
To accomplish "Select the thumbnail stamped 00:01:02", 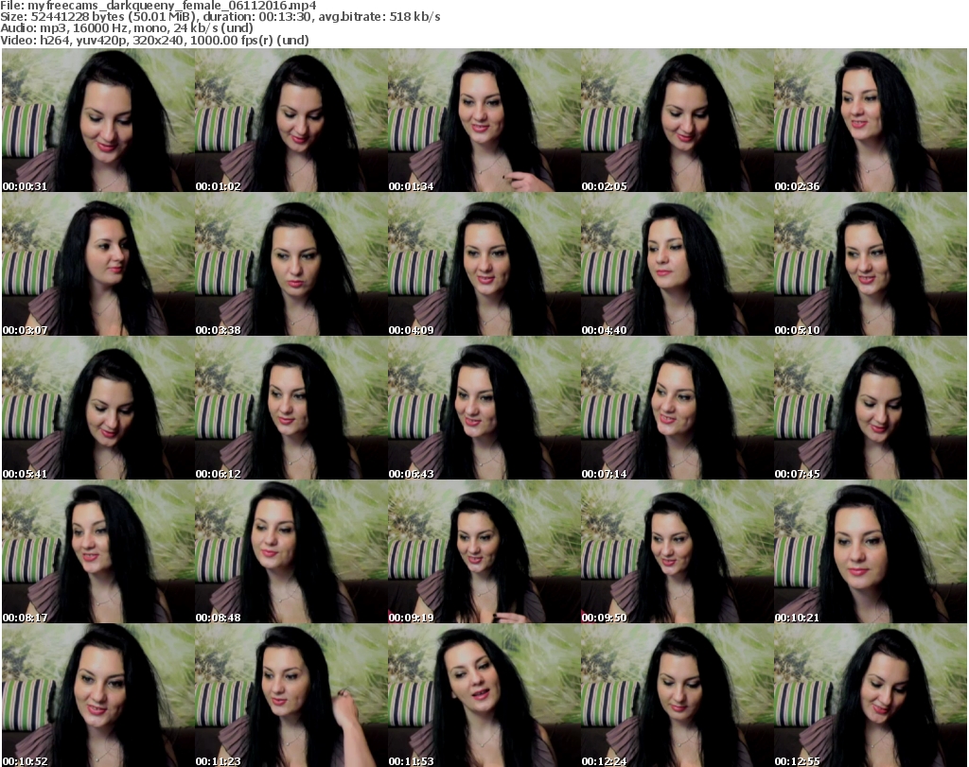I will (291, 120).
